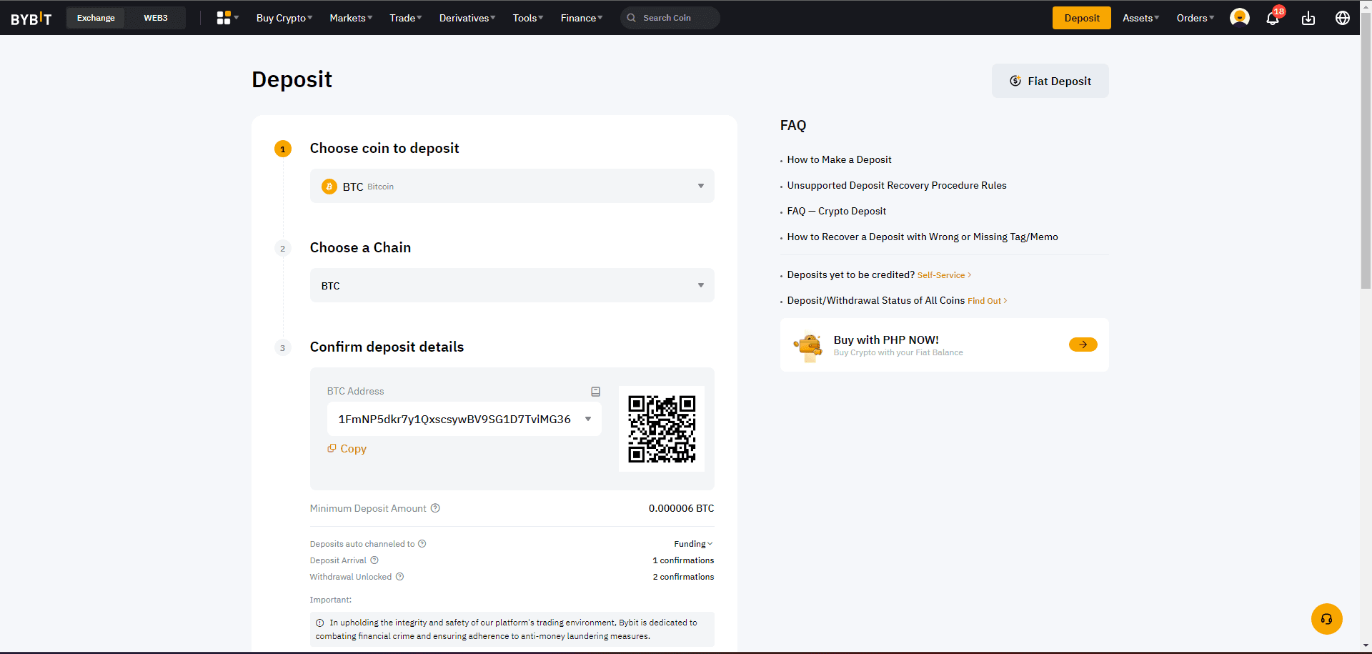Click the BTC address text
Screen dimensions: 1372x654
coord(454,419)
